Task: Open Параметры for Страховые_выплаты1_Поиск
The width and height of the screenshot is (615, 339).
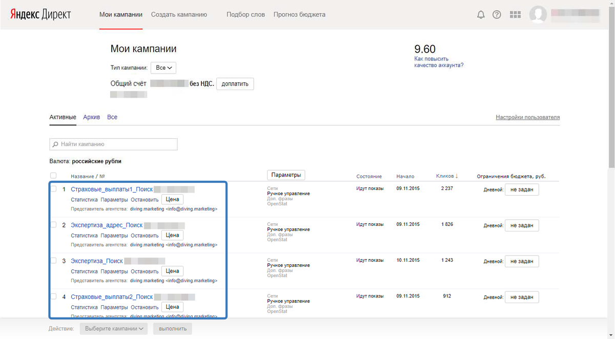Action: 114,200
